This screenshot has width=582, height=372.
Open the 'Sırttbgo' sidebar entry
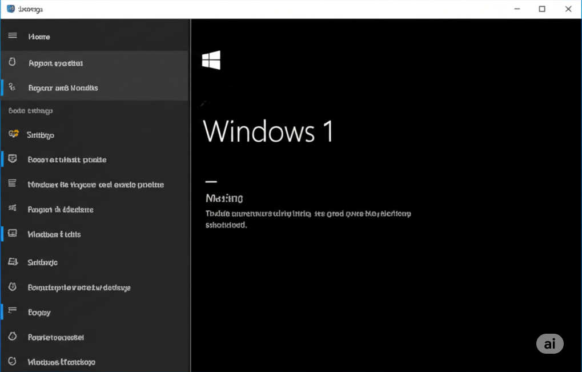pos(41,135)
